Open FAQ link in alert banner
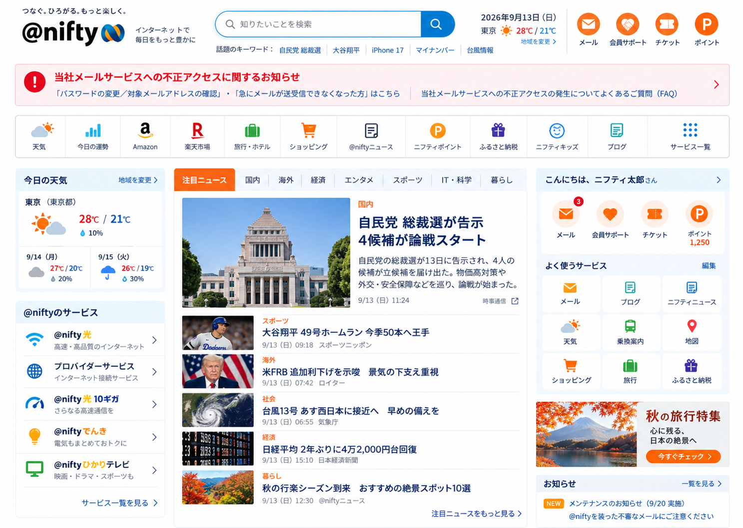 pos(549,94)
